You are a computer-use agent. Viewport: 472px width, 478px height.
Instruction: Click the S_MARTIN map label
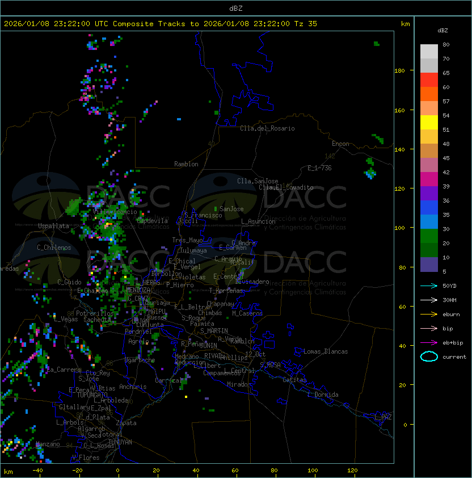[214, 330]
